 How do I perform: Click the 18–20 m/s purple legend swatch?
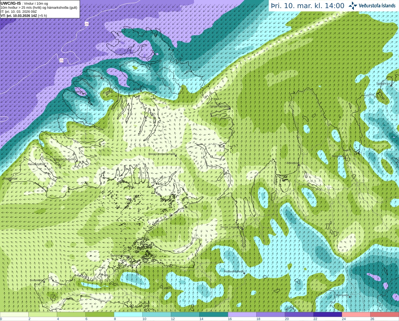point(271,314)
